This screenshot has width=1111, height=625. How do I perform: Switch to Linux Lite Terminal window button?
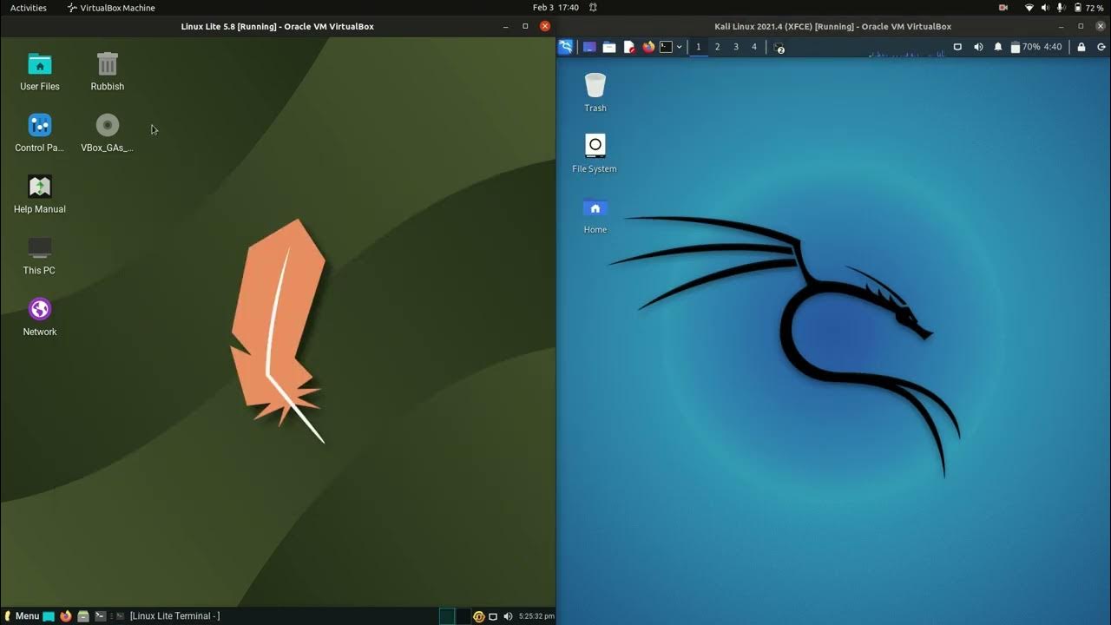click(168, 616)
